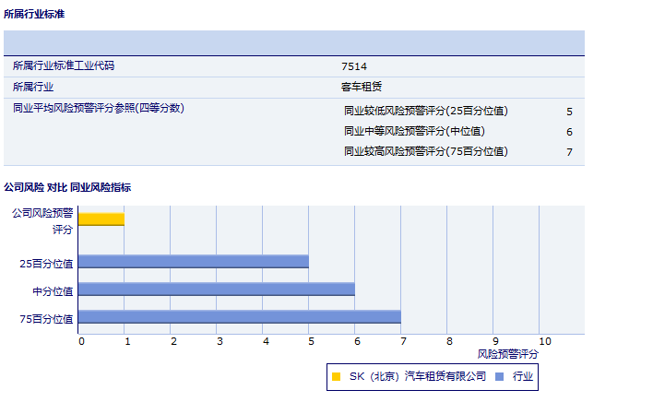Click the blue 25百分位值 bar in chart

(x=194, y=261)
